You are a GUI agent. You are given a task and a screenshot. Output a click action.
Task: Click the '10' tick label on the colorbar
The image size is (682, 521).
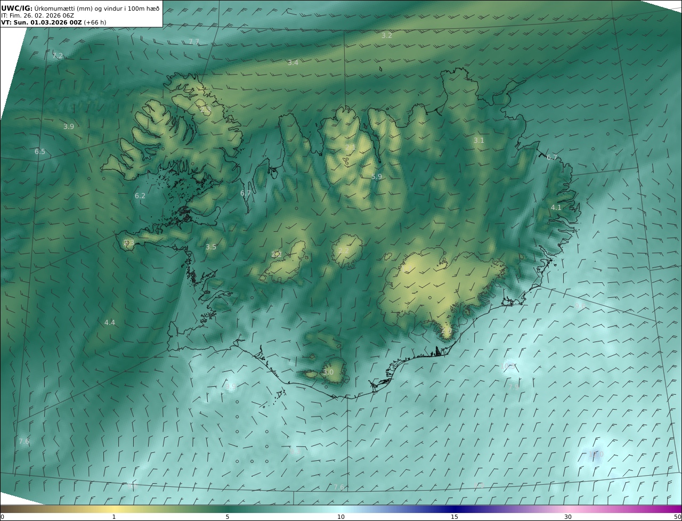pyautogui.click(x=341, y=517)
